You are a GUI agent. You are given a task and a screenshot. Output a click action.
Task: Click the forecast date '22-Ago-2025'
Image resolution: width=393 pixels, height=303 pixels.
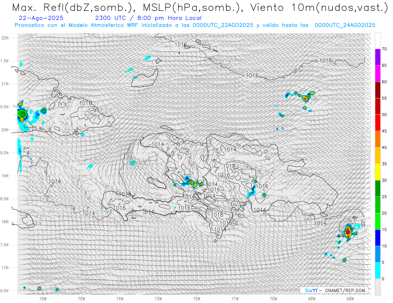pos(41,18)
